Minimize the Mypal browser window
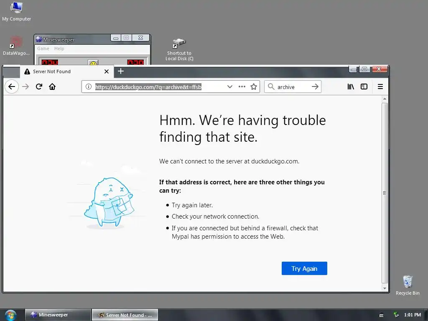 coord(354,69)
